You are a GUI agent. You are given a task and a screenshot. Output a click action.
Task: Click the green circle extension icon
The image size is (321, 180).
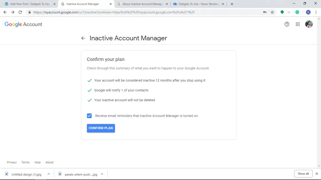[282, 12]
